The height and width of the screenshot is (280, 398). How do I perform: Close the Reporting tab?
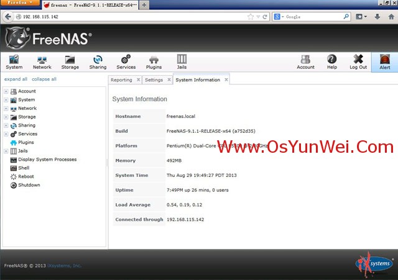click(138, 80)
